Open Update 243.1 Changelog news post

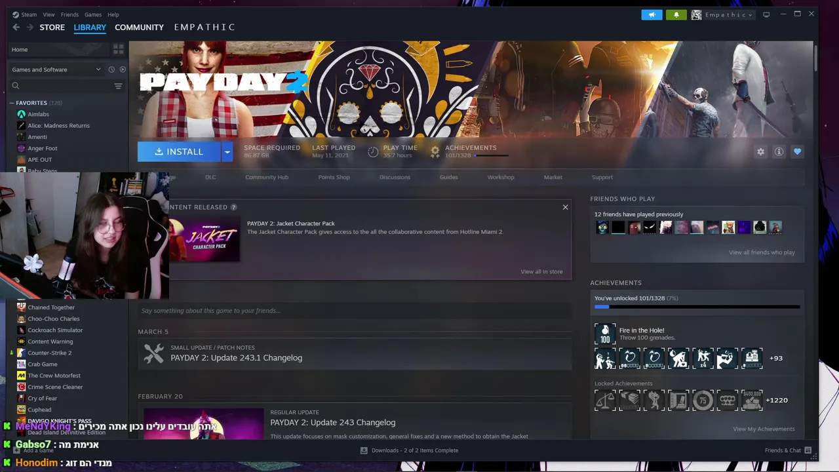click(x=236, y=358)
